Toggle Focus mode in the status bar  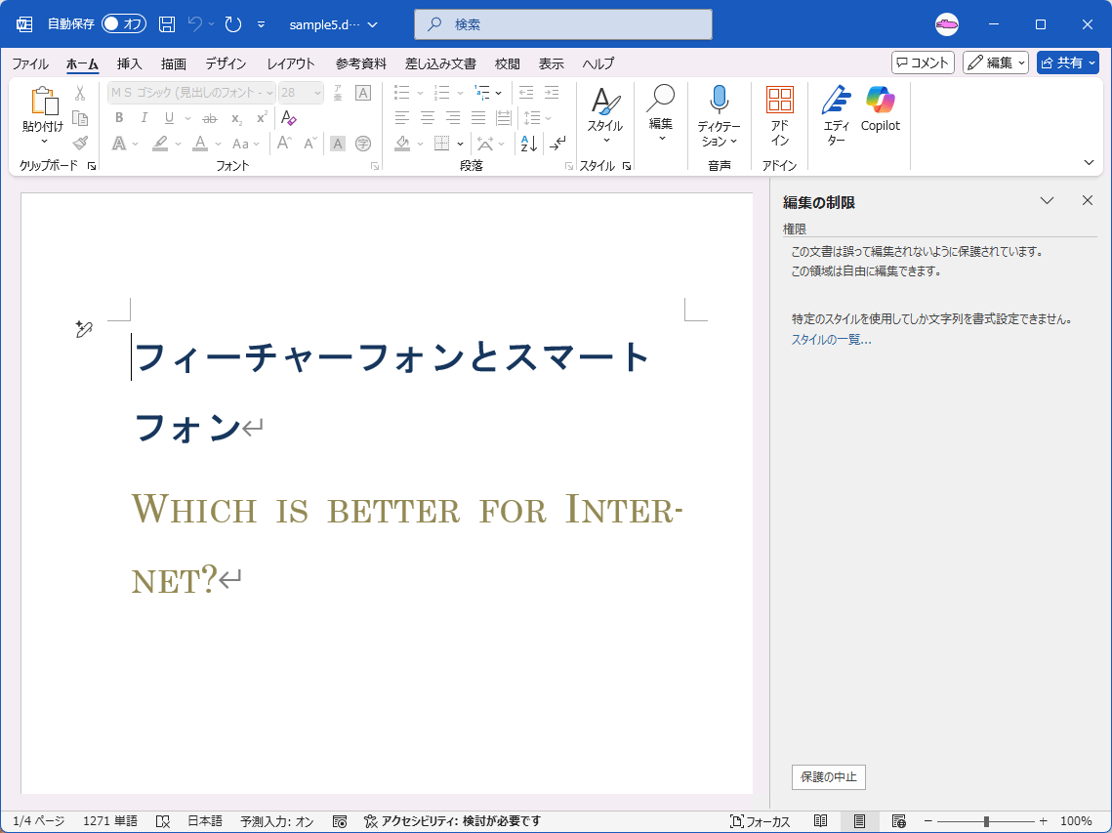[x=761, y=821]
